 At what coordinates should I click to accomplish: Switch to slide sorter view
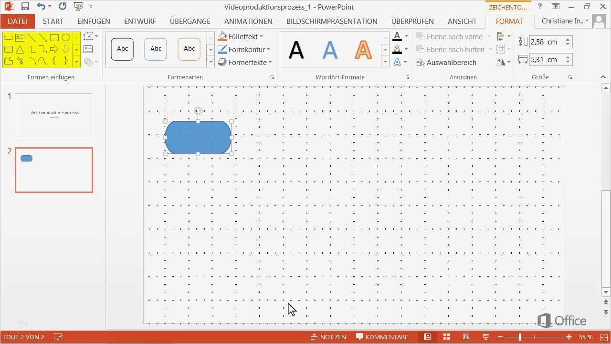point(447,337)
